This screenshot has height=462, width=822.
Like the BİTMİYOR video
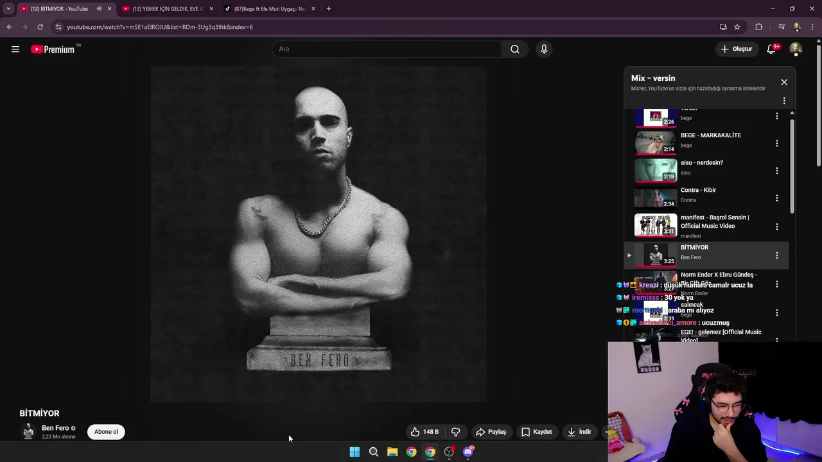coord(425,432)
